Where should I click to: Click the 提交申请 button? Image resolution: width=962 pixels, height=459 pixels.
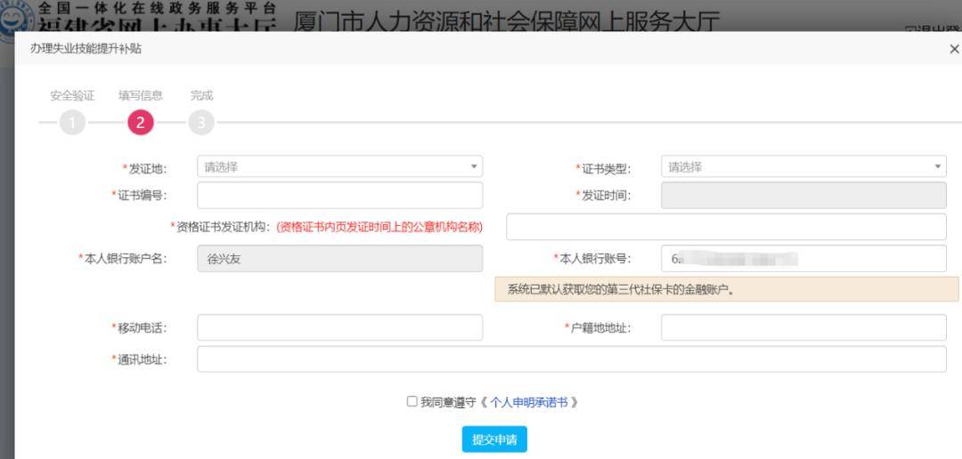(493, 439)
